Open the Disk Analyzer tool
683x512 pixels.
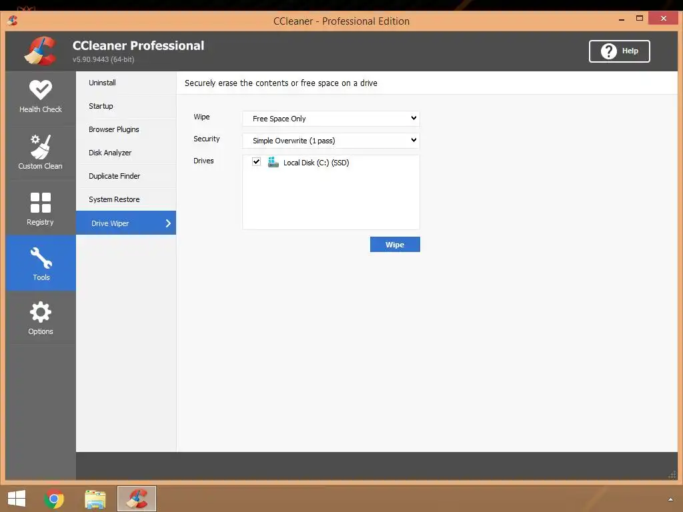pyautogui.click(x=126, y=153)
